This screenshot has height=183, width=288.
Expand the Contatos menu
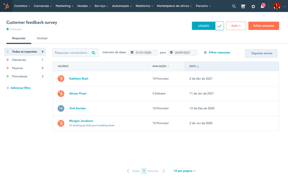tap(22, 6)
